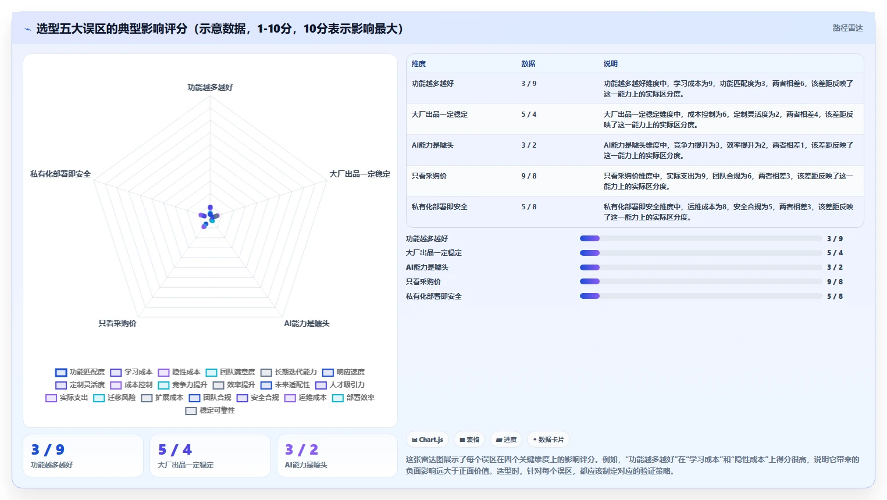Toggle the 成本控制 legend item
The height and width of the screenshot is (500, 887).
[131, 385]
